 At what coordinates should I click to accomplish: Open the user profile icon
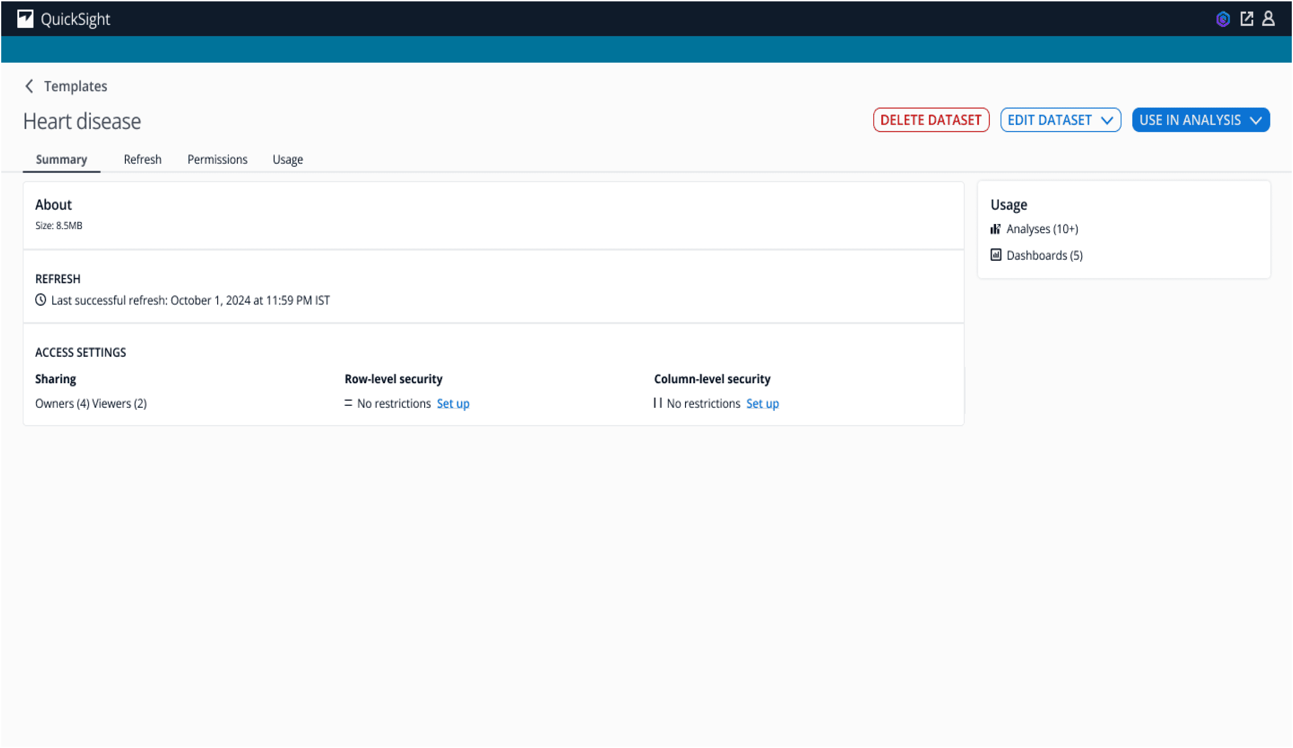[x=1268, y=19]
